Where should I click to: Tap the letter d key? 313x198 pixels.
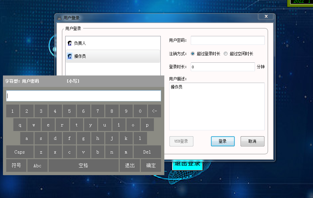55,138
